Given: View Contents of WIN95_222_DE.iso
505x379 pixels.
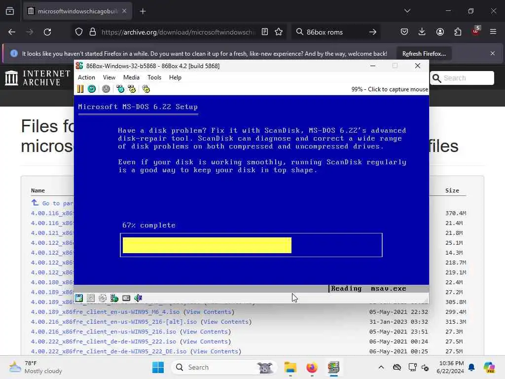Looking at the screenshot, I should 216,351.
